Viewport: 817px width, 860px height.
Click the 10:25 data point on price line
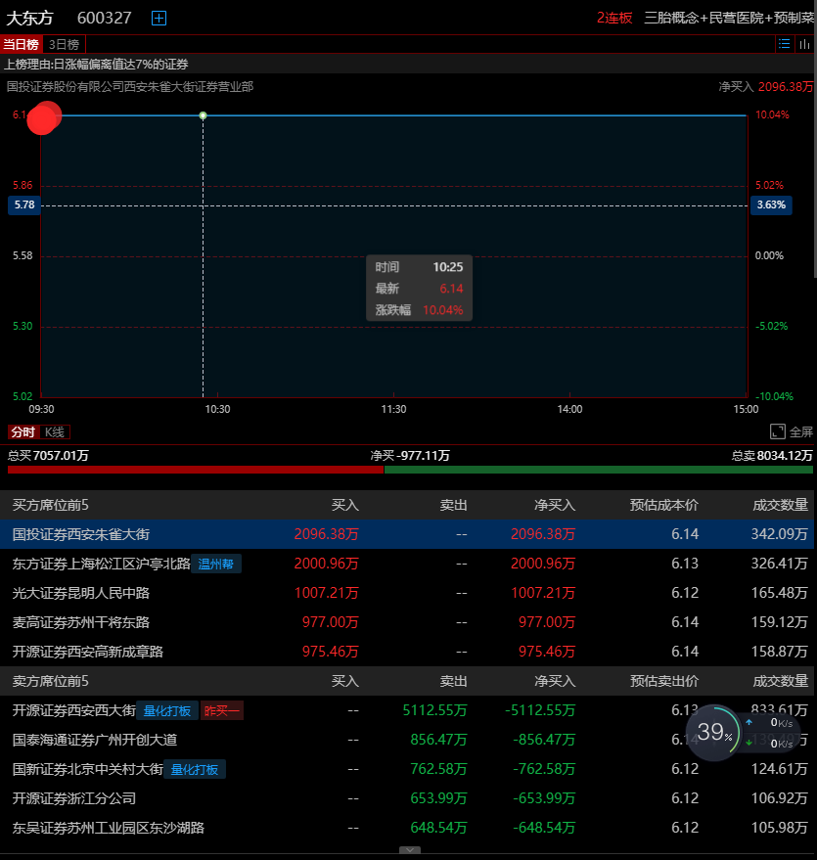click(x=203, y=115)
